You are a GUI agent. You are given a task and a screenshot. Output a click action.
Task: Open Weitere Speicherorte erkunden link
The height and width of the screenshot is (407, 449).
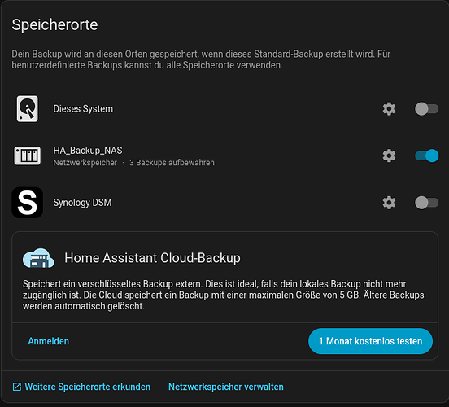[x=87, y=387]
